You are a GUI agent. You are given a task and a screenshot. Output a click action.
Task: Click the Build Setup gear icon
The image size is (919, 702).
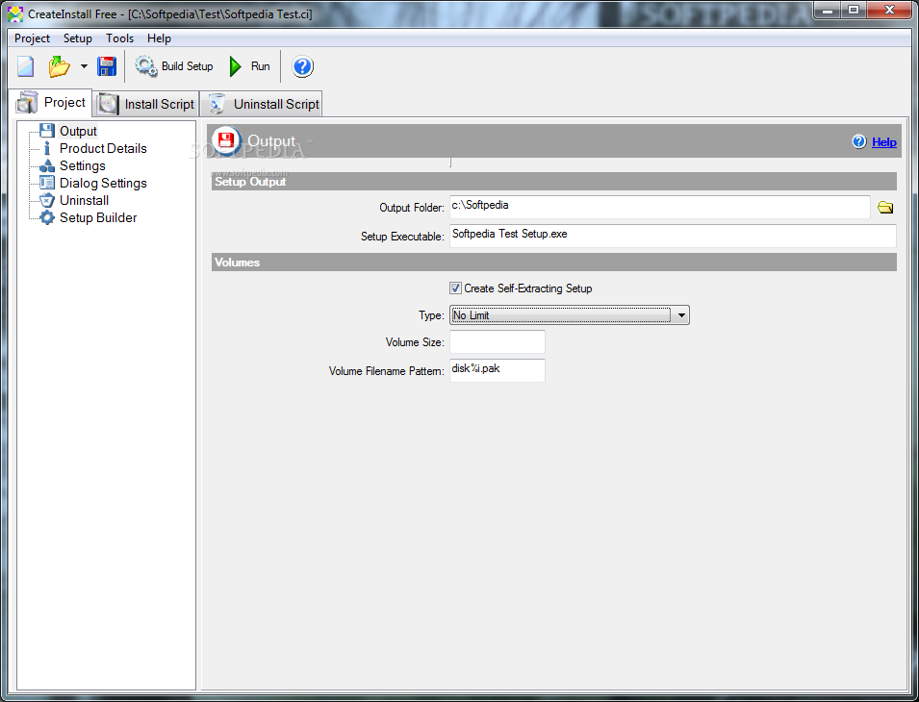146,66
